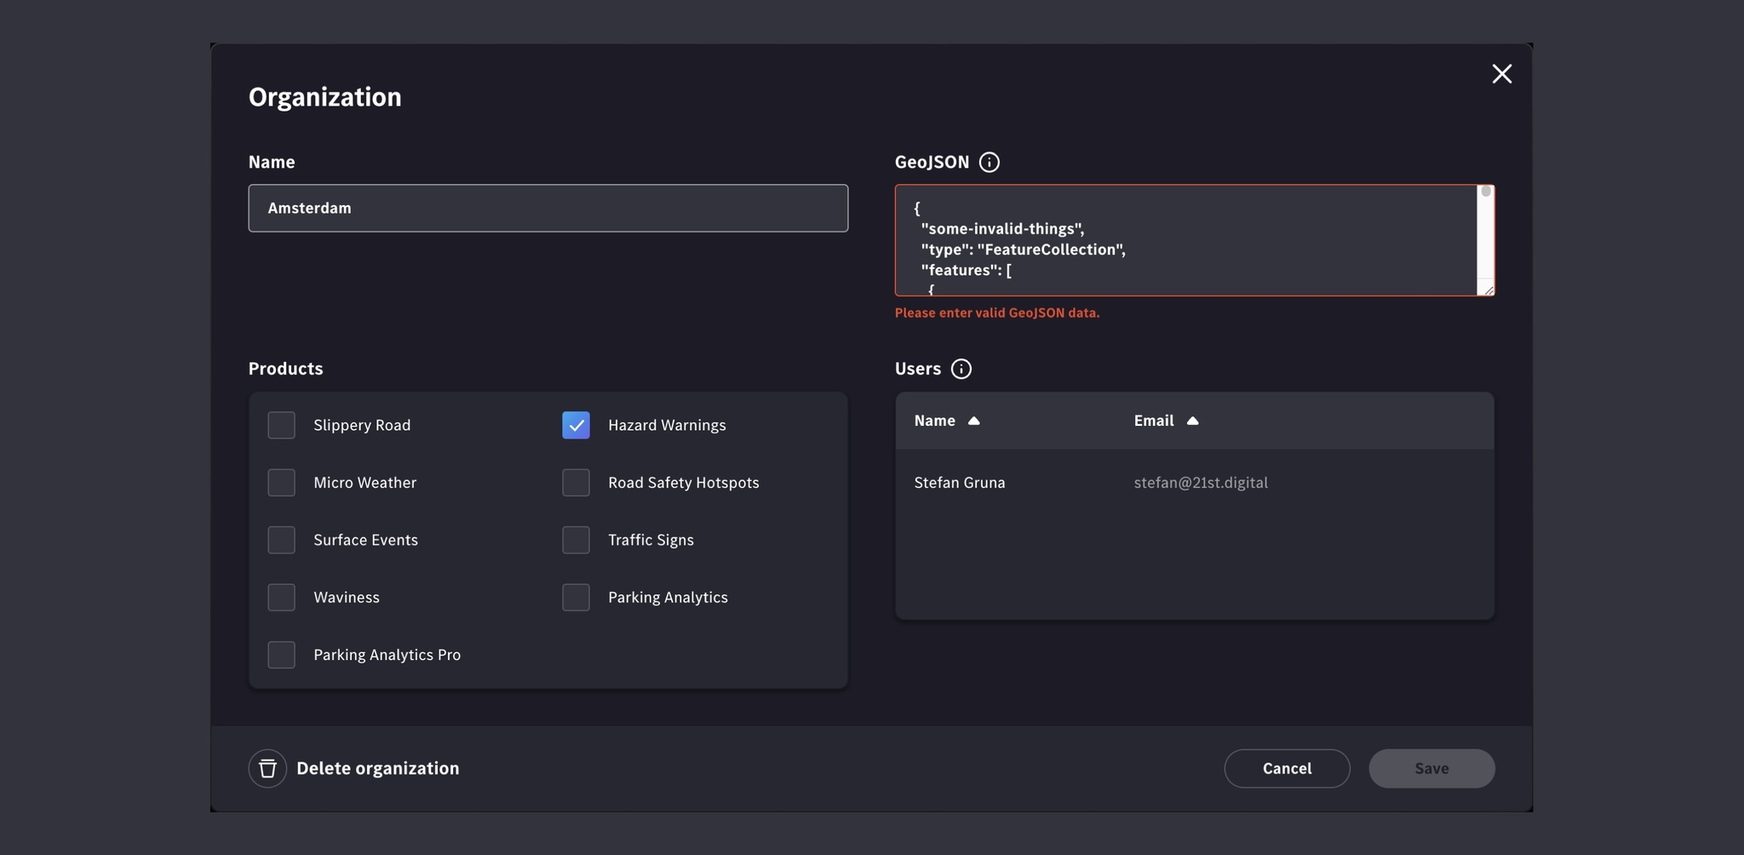Viewport: 1744px width, 855px height.
Task: Close the Organization dialog with X
Action: tap(1501, 74)
